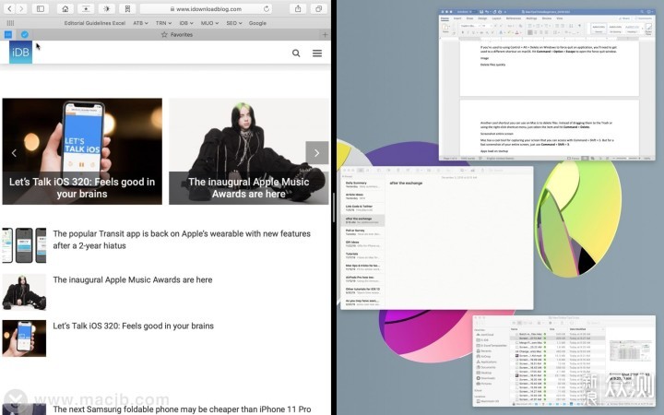Open Layout tab in Word window
Viewport: 664px width, 415px height.
click(x=496, y=18)
